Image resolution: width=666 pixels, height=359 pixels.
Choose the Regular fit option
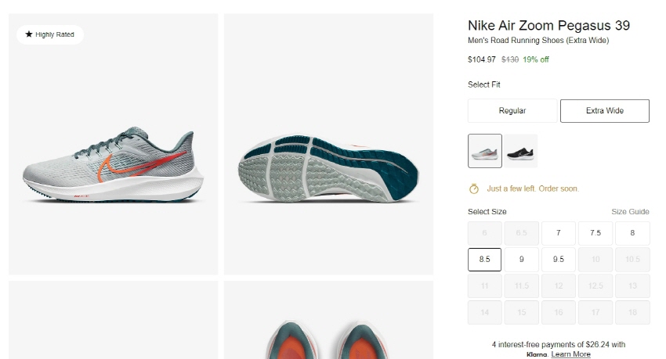(x=512, y=111)
